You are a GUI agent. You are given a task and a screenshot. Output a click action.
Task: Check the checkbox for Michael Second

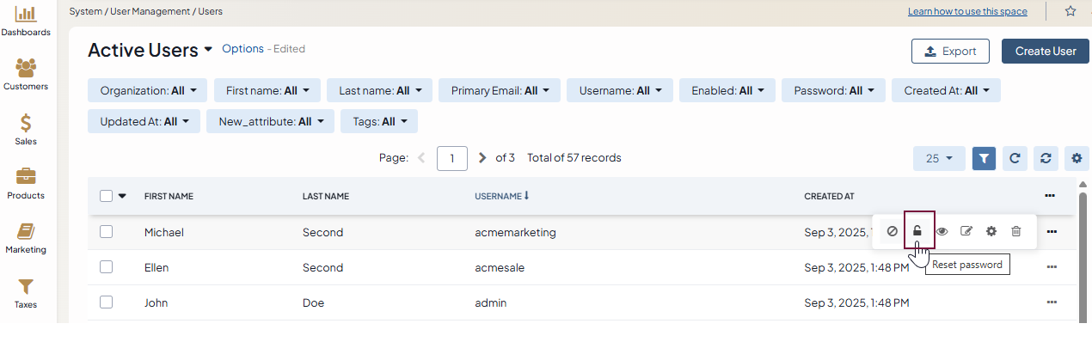click(x=107, y=232)
